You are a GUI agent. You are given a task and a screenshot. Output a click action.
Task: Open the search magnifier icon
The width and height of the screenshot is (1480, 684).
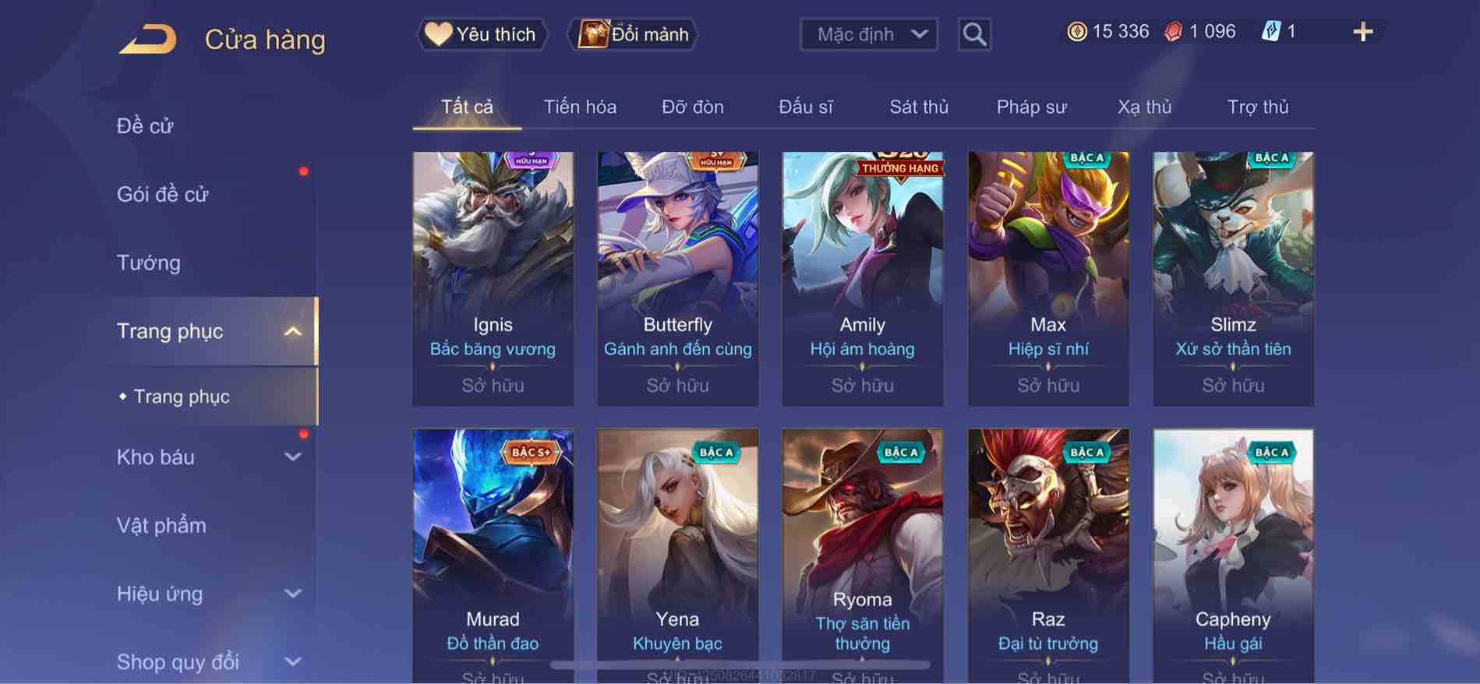click(974, 34)
